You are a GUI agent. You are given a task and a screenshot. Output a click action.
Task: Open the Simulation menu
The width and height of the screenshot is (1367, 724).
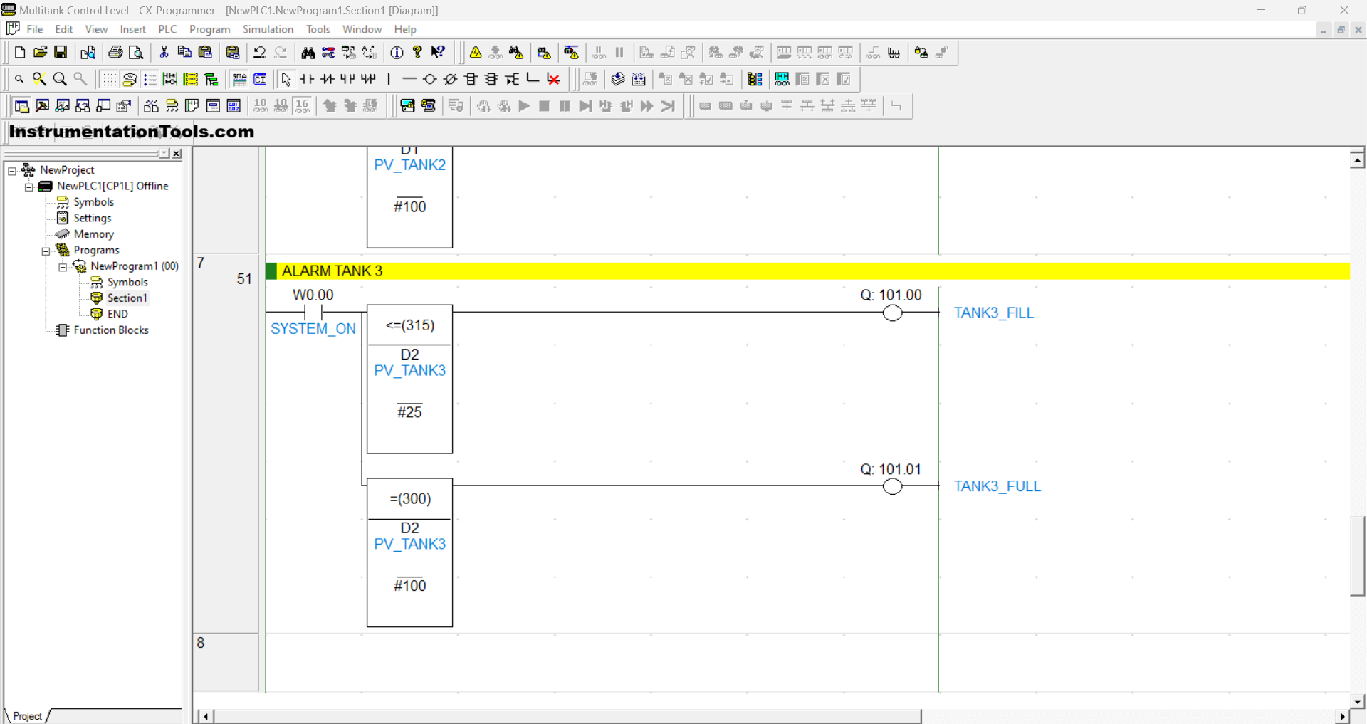[268, 29]
